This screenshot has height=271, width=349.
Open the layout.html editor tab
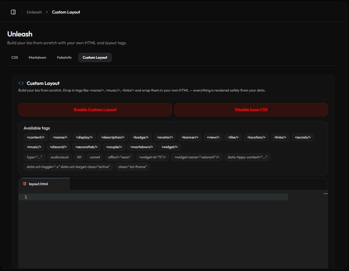pyautogui.click(x=44, y=184)
